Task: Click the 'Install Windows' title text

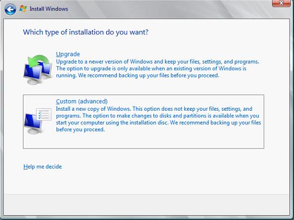Action: [x=49, y=9]
